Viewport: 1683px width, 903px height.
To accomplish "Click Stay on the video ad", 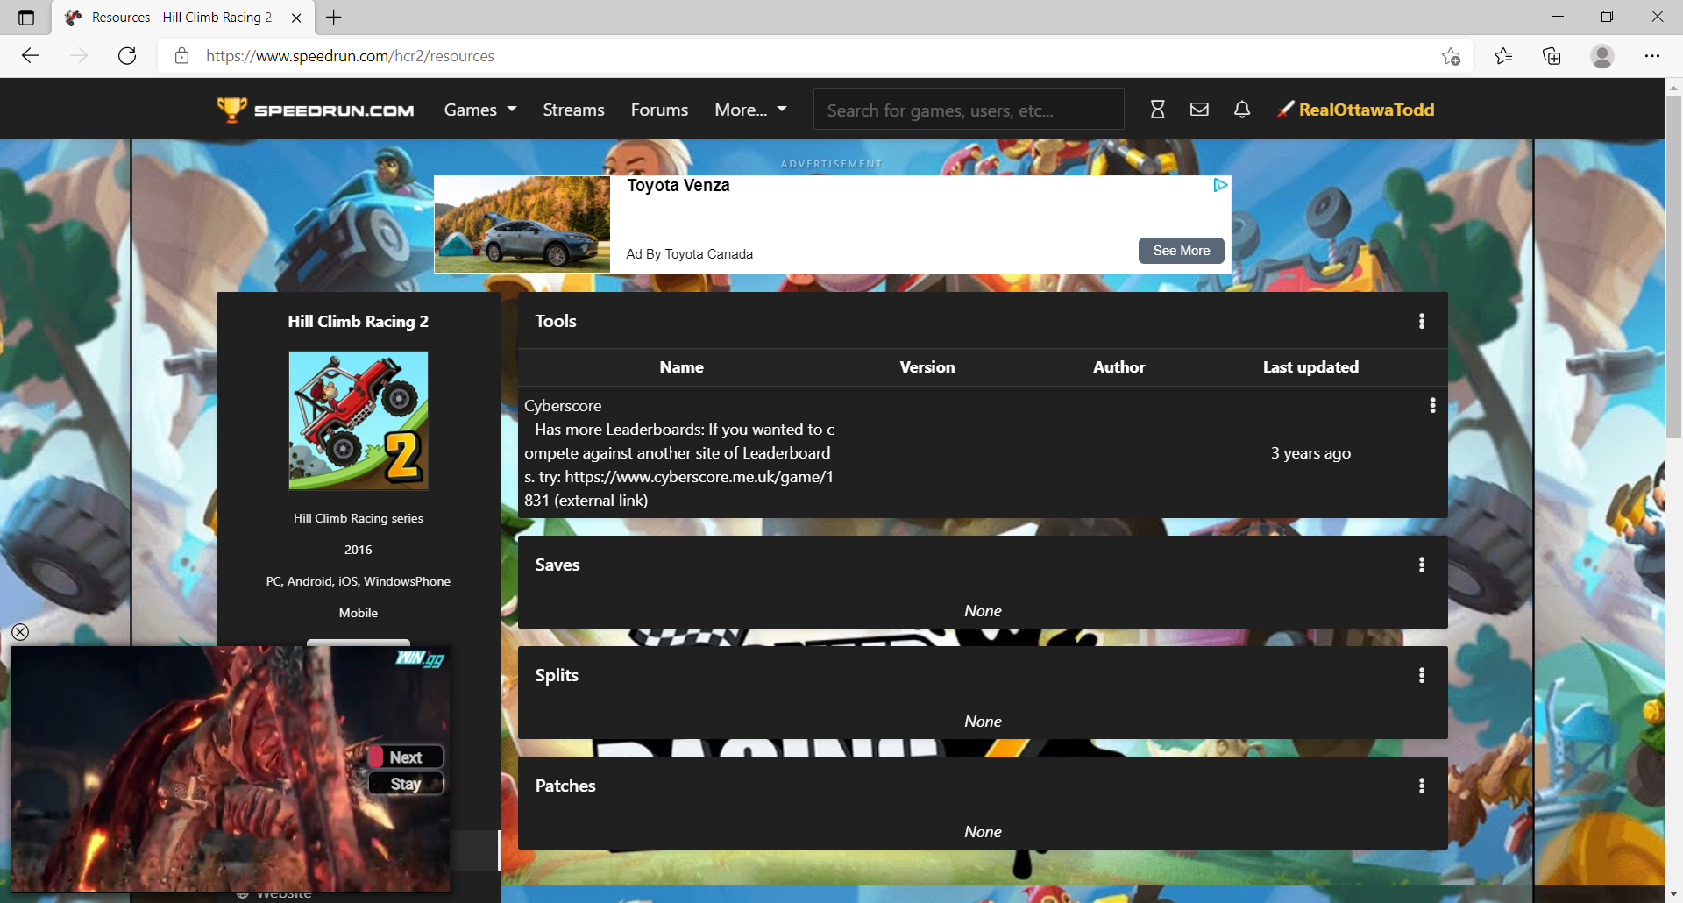I will (x=405, y=784).
